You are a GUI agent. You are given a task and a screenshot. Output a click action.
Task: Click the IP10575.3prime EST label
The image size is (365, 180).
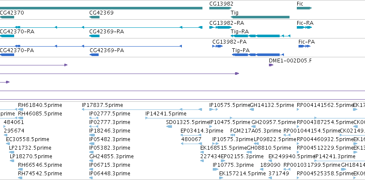[x=232, y=139]
